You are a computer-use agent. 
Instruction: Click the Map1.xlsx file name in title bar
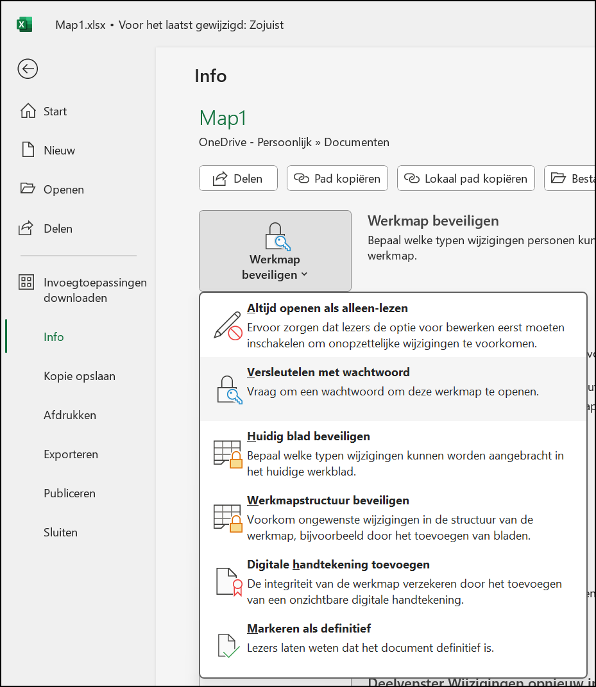80,25
